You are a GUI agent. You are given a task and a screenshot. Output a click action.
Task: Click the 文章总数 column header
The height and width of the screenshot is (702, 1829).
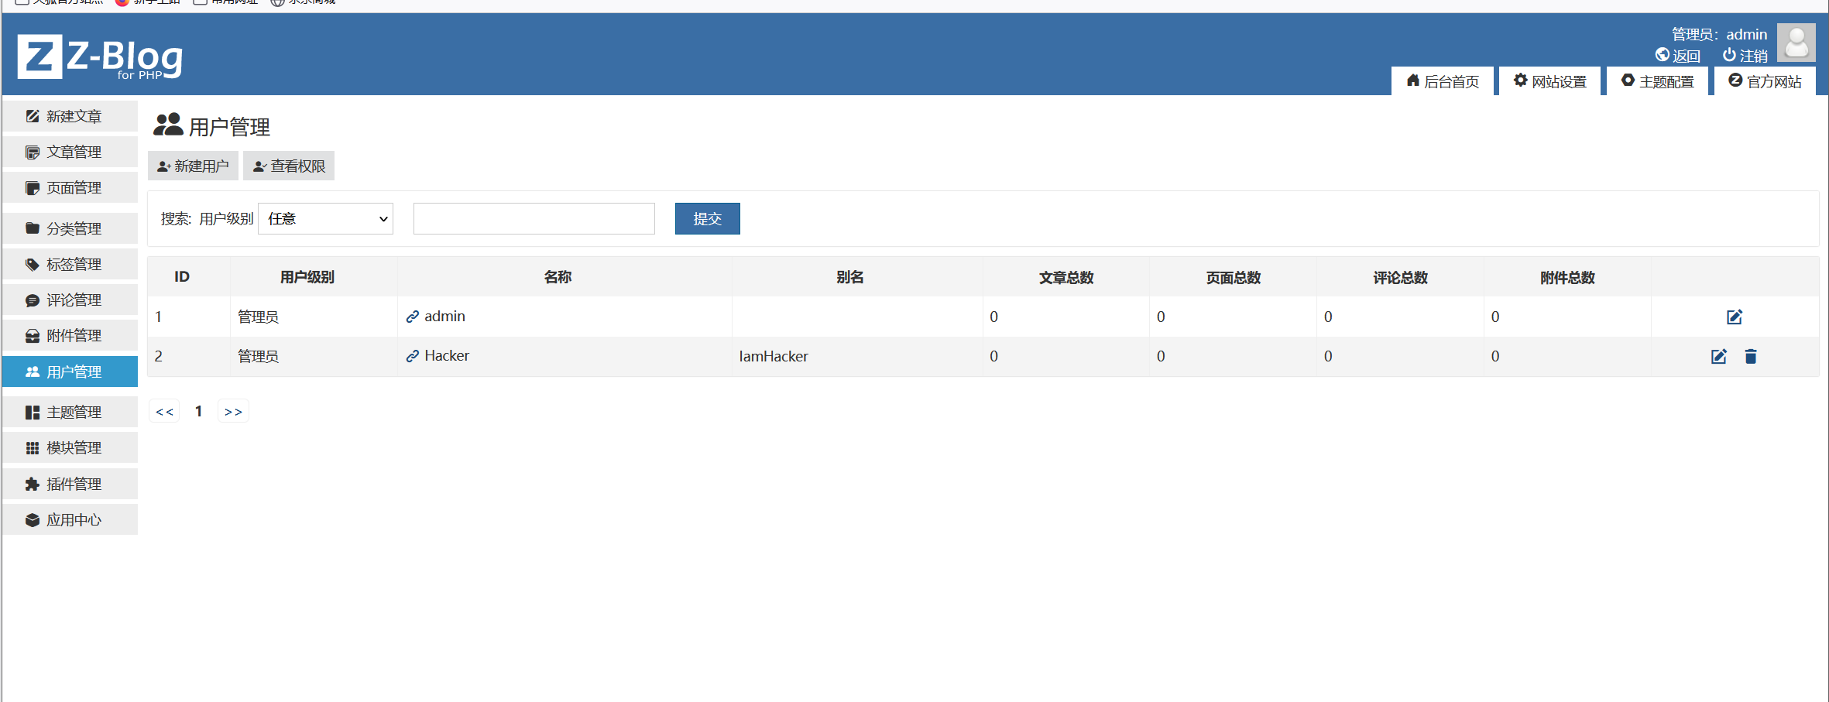[x=1066, y=277]
